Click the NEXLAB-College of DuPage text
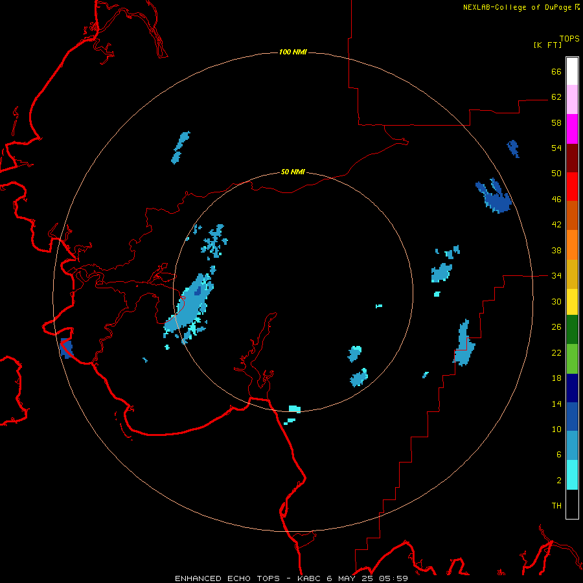Image resolution: width=583 pixels, height=583 pixels. click(x=517, y=7)
